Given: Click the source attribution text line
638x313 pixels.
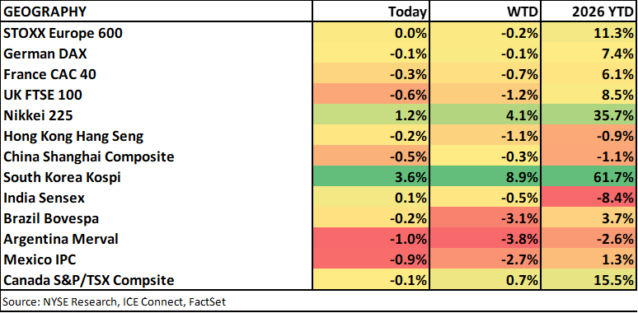Looking at the screenshot, I should point(115,301).
